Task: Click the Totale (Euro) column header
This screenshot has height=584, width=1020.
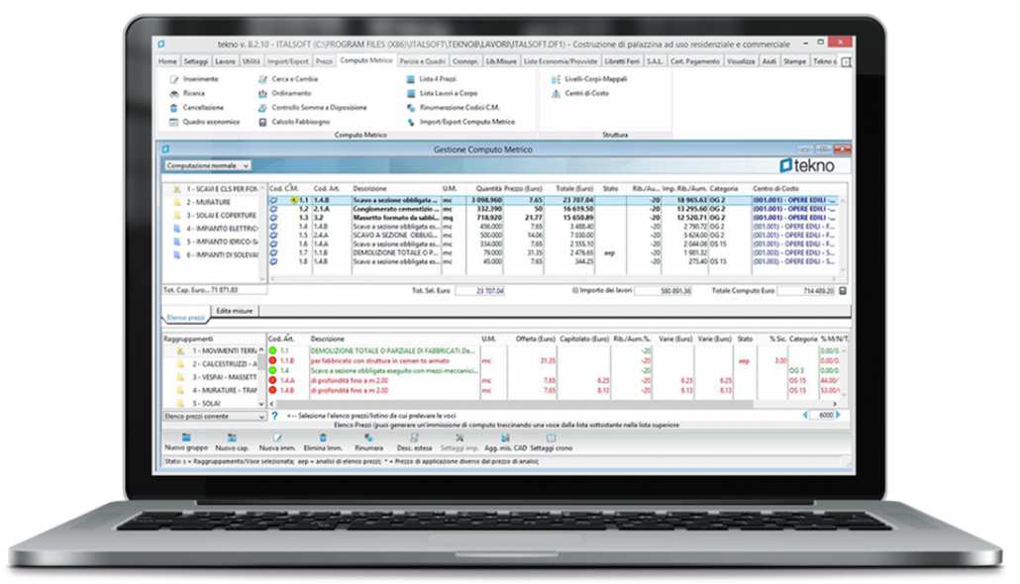Action: pyautogui.click(x=573, y=189)
